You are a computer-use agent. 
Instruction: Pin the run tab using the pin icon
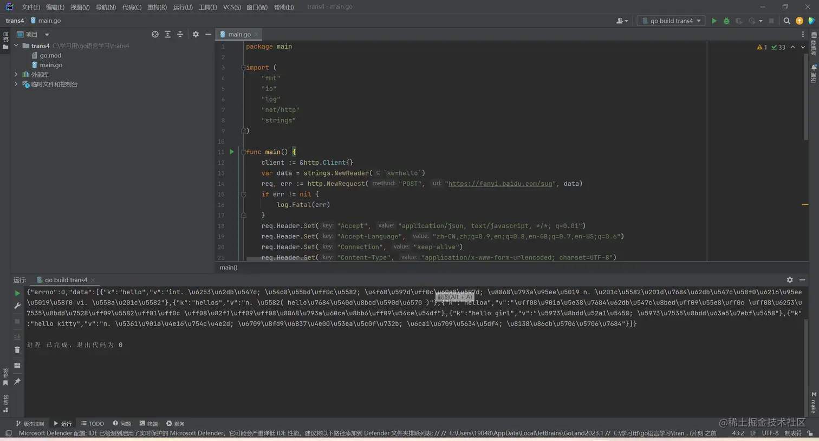(x=17, y=382)
